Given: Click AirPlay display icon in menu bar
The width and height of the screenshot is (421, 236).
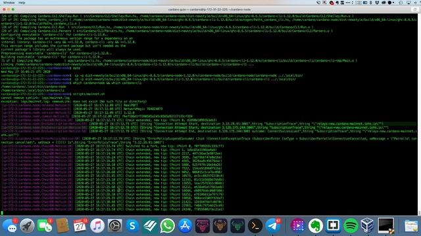Looking at the screenshot, I should (409, 3).
